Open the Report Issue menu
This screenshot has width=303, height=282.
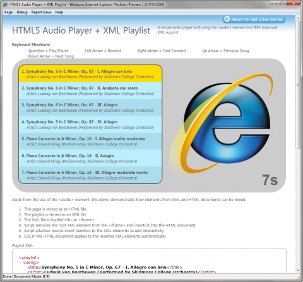pos(41,12)
